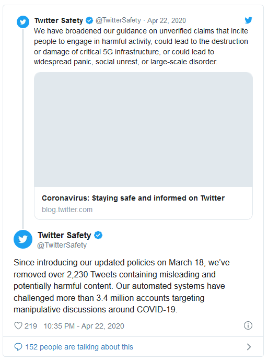Open the small Twitter Safety avatar in parent tweet

point(23,22)
